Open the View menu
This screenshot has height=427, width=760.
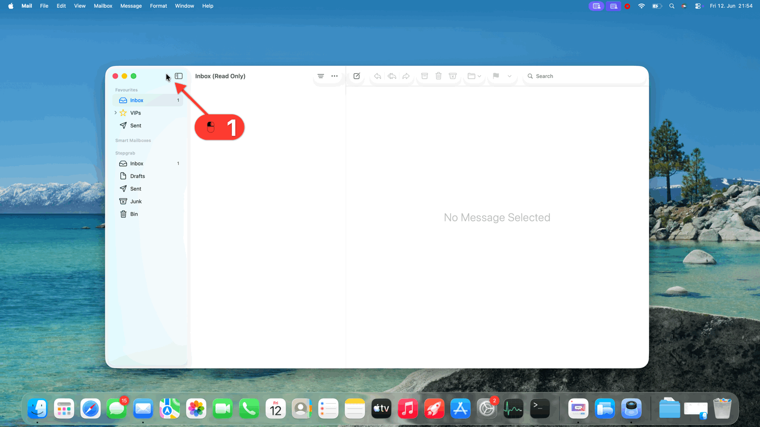(80, 6)
